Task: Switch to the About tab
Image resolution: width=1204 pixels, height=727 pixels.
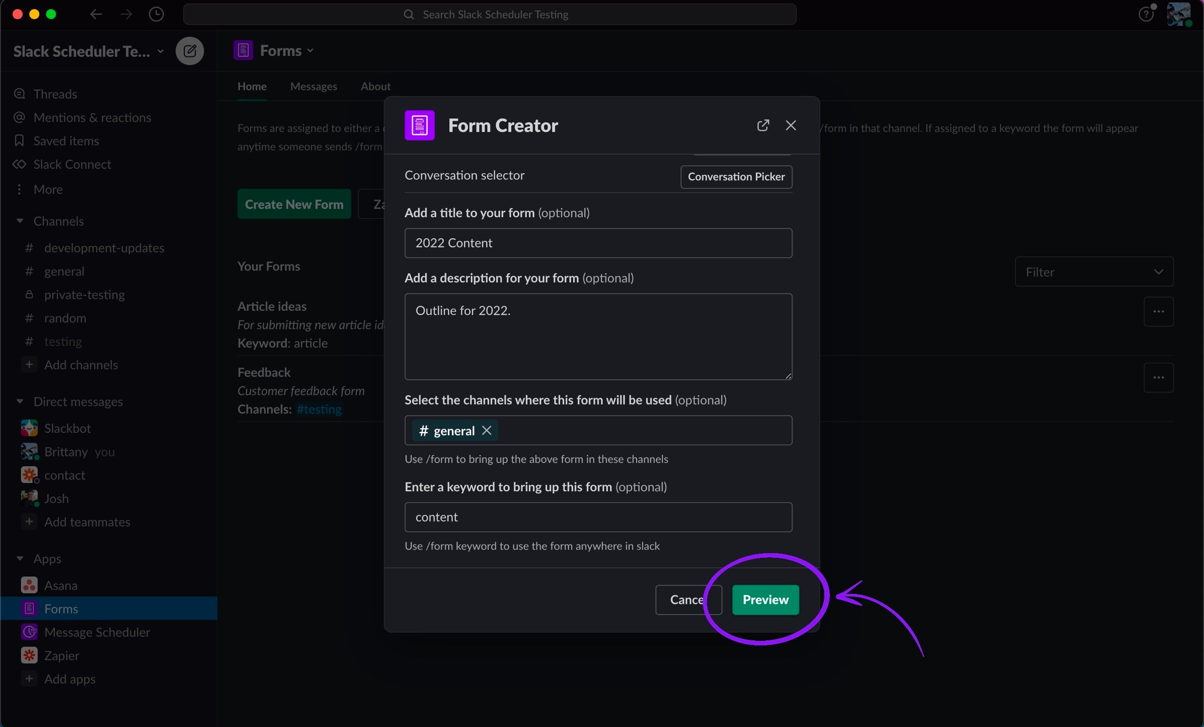Action: [x=375, y=86]
